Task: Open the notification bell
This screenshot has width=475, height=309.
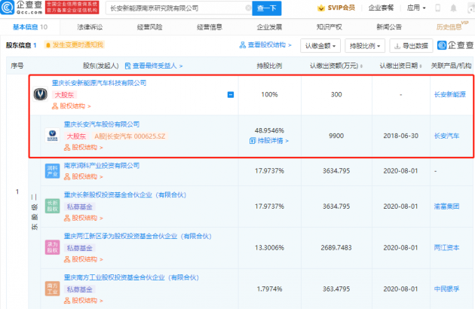Action: click(x=453, y=8)
